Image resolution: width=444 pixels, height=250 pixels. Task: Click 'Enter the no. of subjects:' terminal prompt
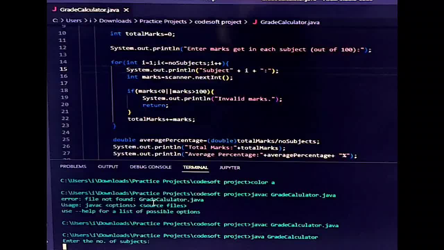click(106, 241)
